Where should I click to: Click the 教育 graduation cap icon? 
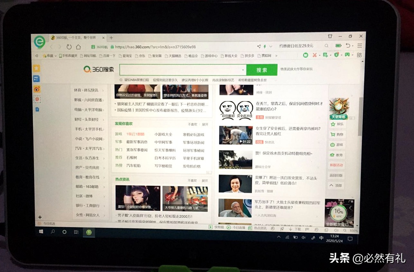[x=333, y=155]
